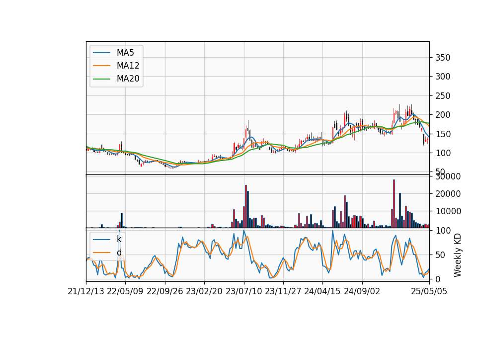Click the 24/04/15 date tick label

point(322,291)
